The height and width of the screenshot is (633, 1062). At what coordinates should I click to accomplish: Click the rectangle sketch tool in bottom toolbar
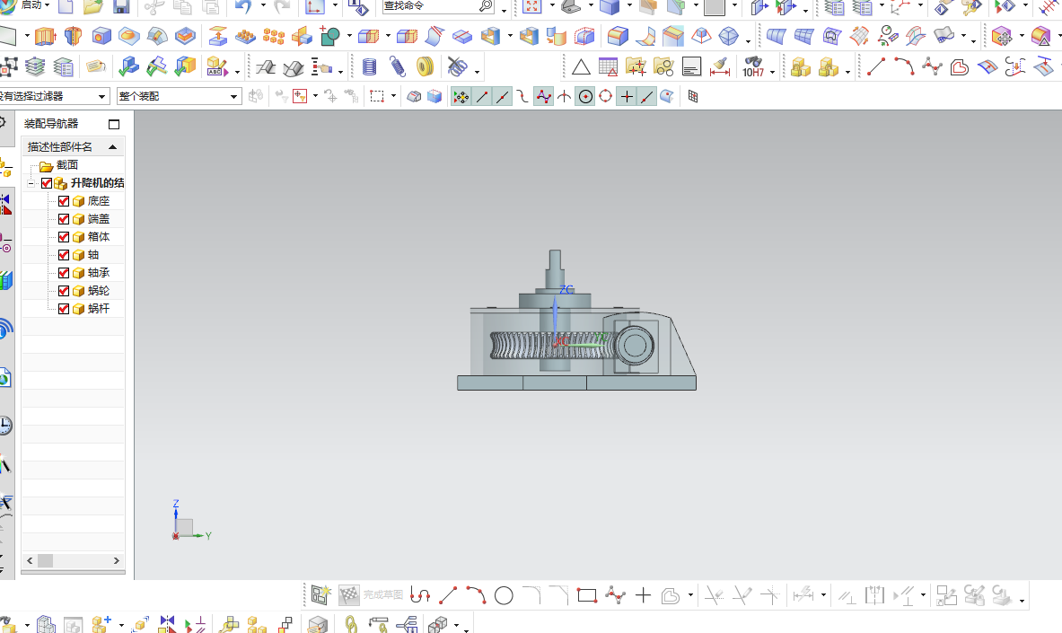[586, 595]
